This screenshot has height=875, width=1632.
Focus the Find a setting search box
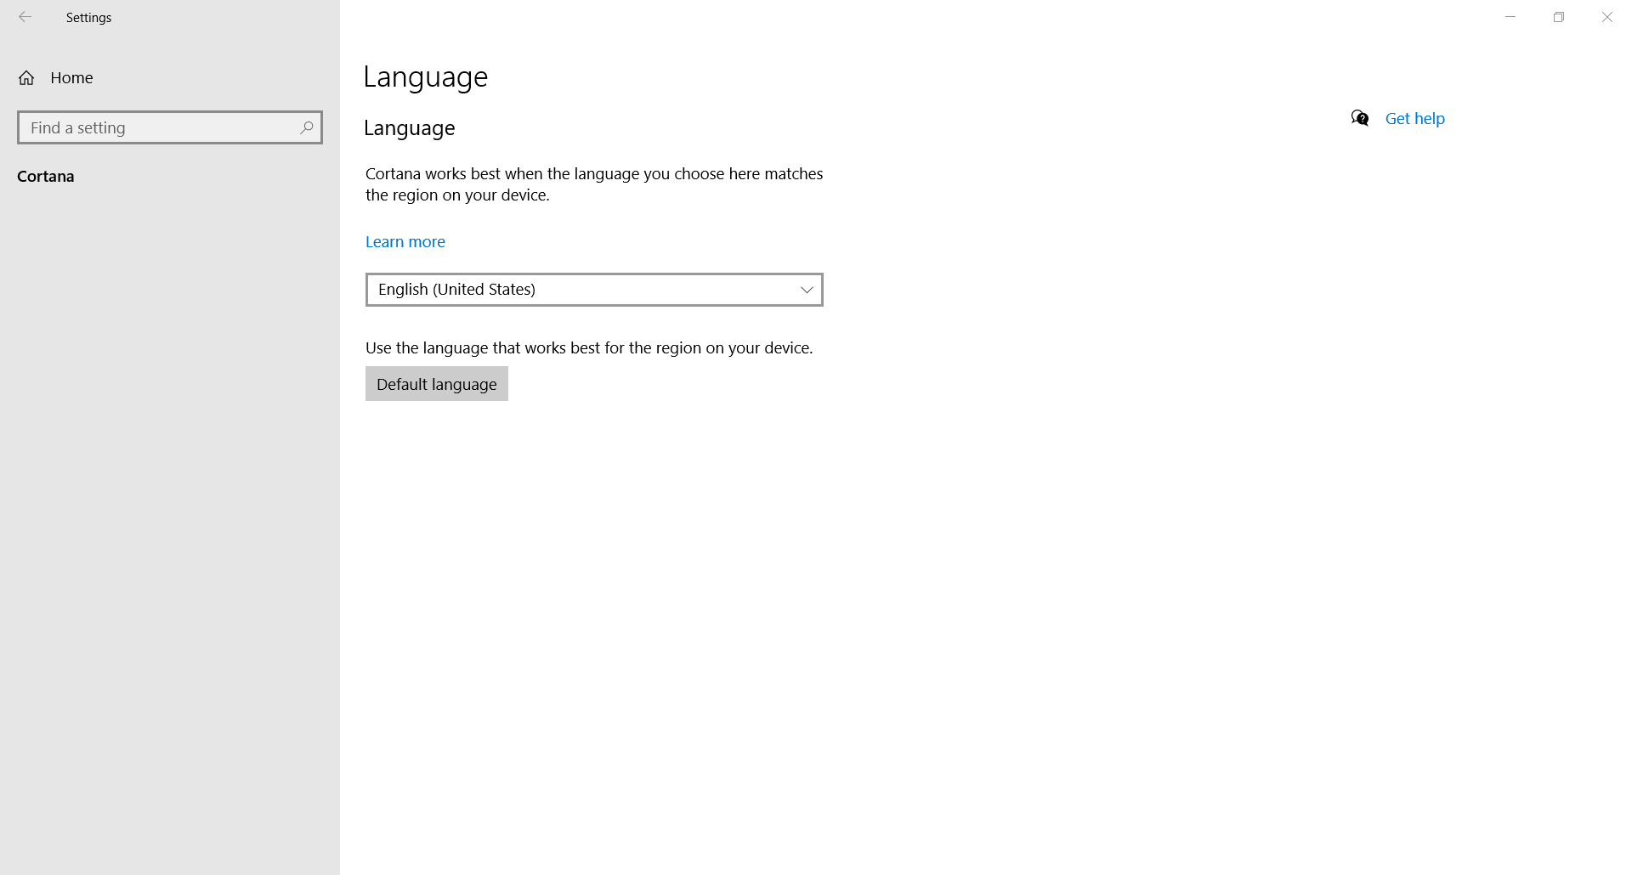pos(170,127)
